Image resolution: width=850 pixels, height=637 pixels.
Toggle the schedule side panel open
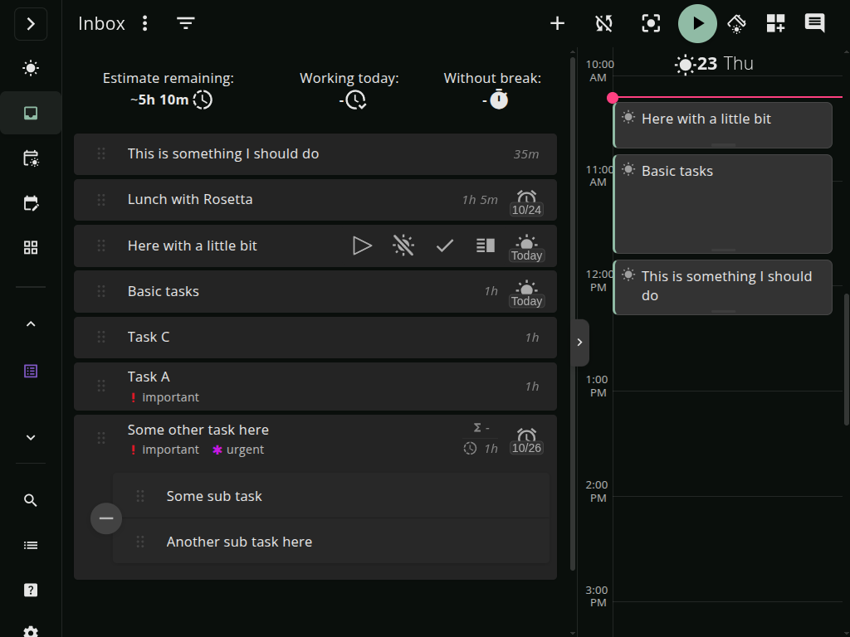579,342
